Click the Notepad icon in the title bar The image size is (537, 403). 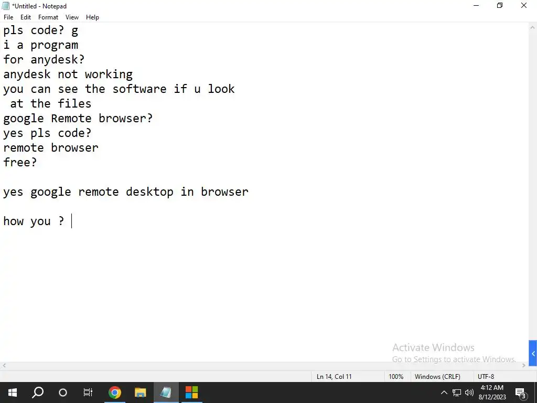click(5, 6)
